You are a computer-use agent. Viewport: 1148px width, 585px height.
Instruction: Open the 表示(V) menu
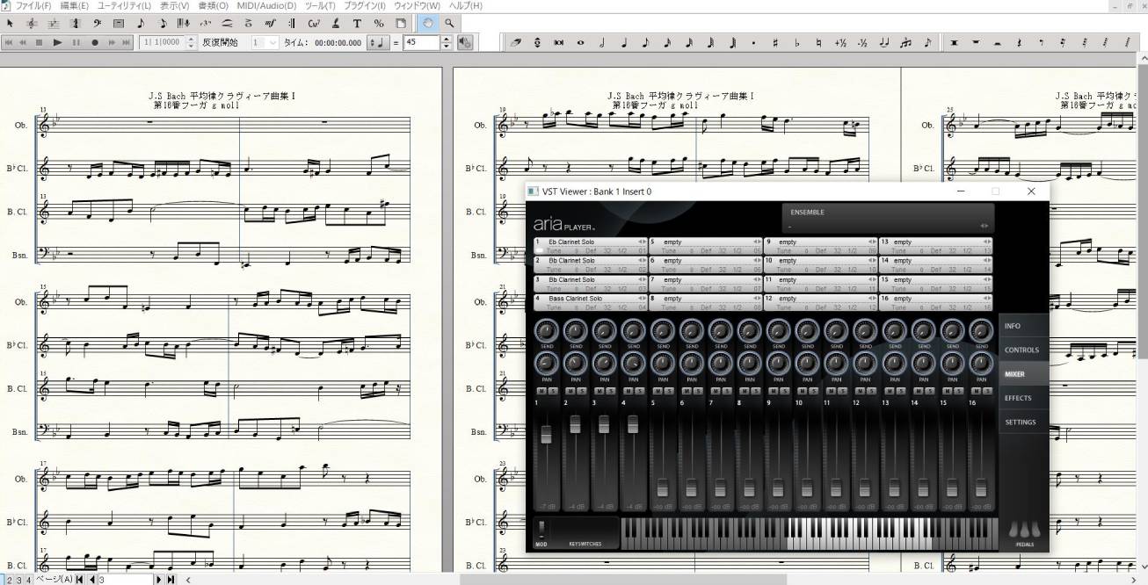(x=174, y=6)
